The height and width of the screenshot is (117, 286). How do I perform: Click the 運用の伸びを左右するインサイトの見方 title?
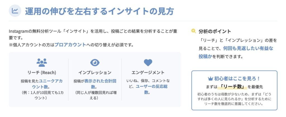(99, 11)
